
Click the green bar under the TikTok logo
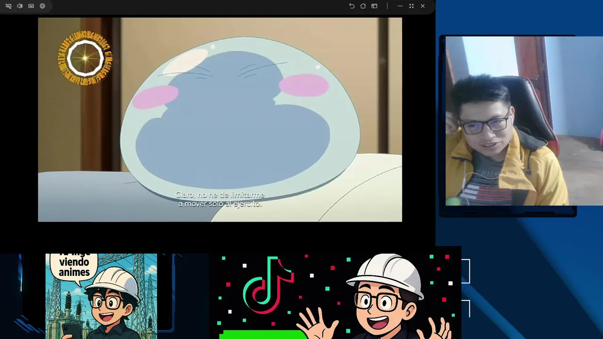pos(263,334)
